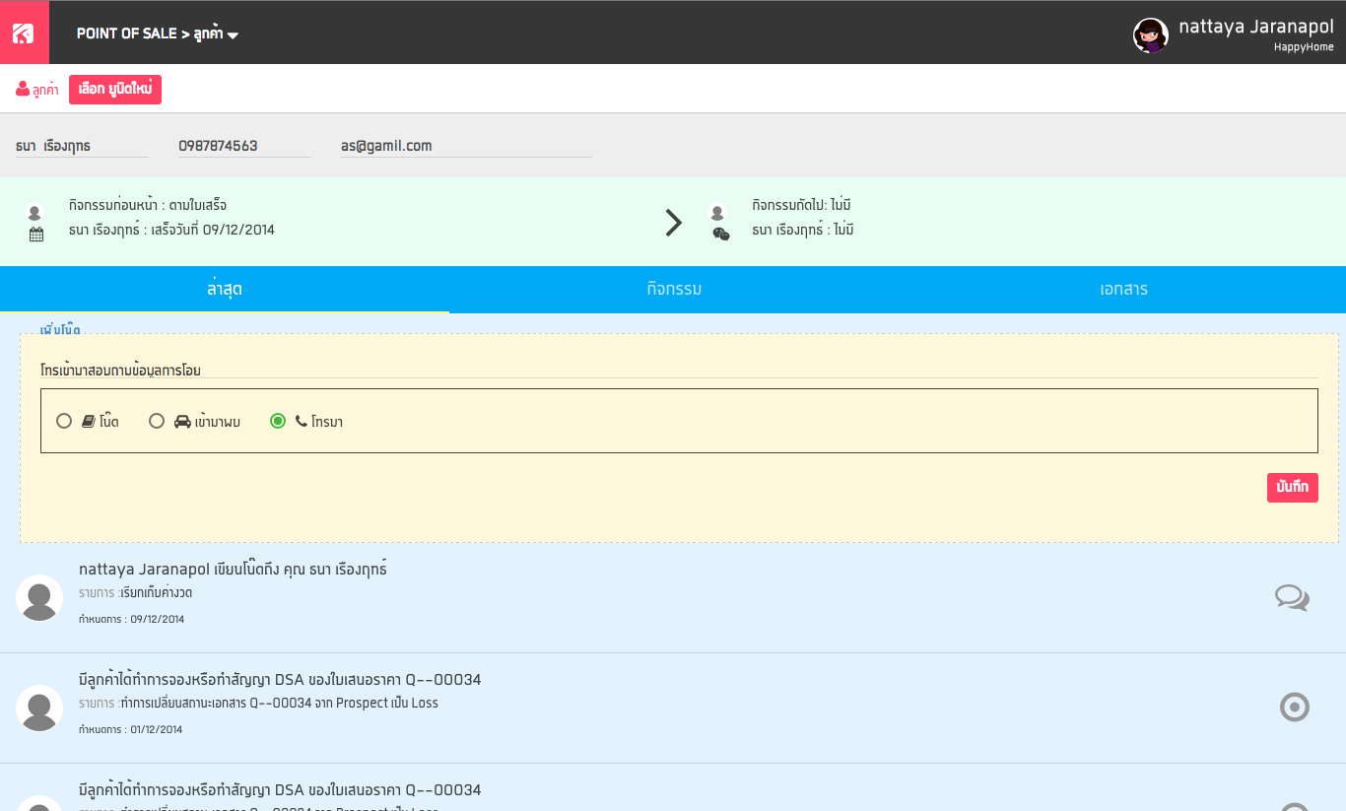Click next activity chat bubbles icon
This screenshot has width=1346, height=811.
click(721, 234)
